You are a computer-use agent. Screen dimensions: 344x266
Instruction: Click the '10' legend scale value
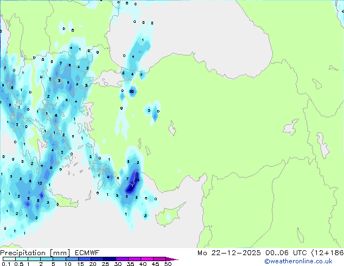point(68,264)
